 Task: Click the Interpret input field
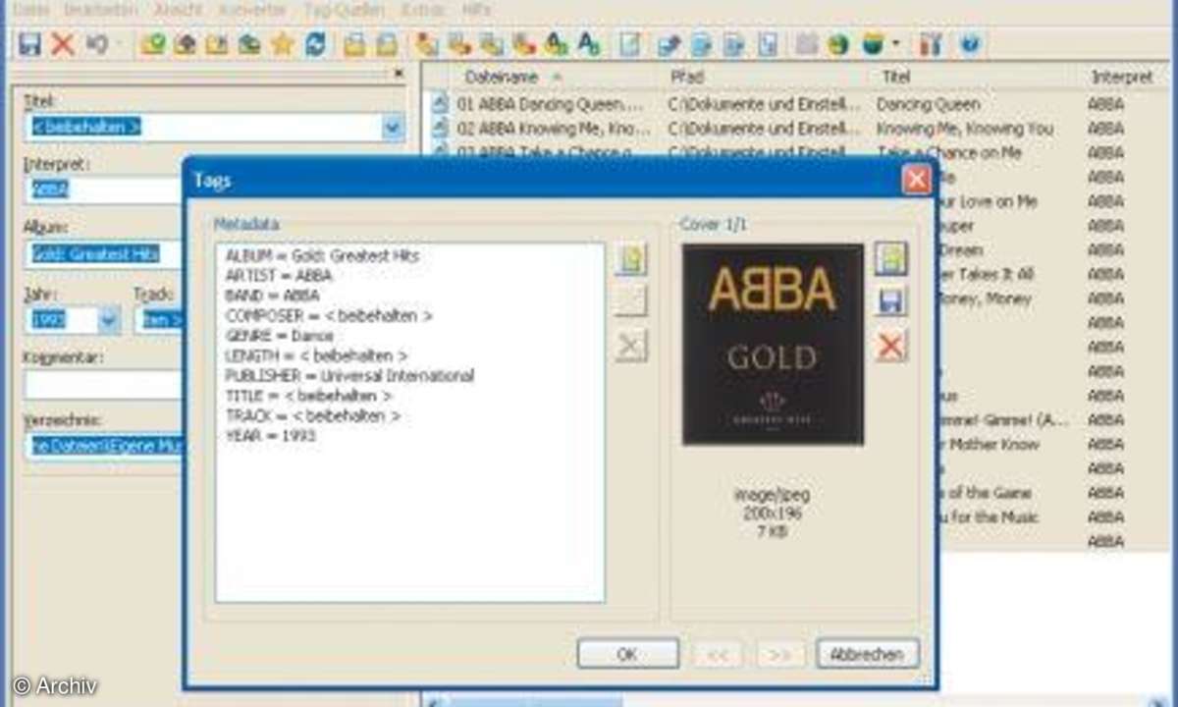105,190
